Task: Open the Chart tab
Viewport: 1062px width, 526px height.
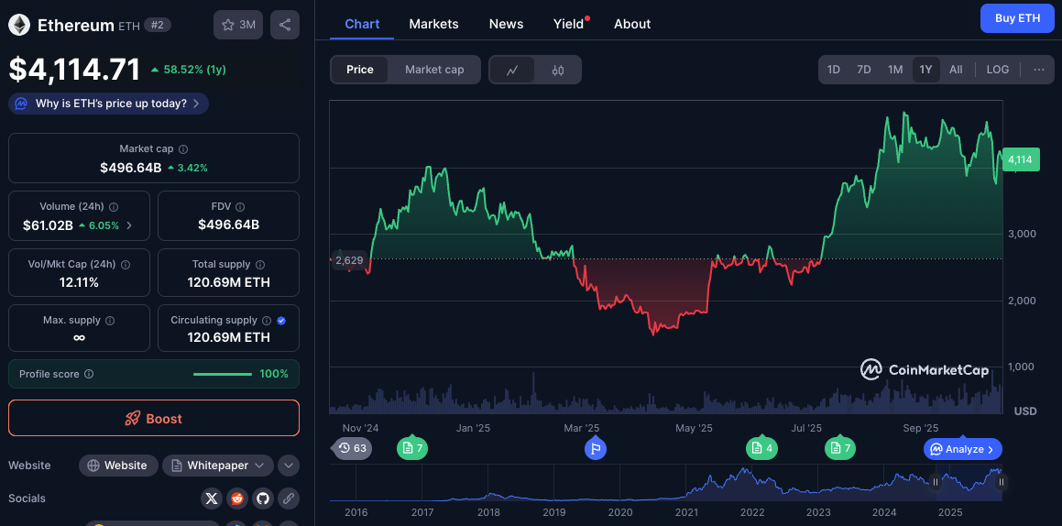Action: (x=362, y=24)
